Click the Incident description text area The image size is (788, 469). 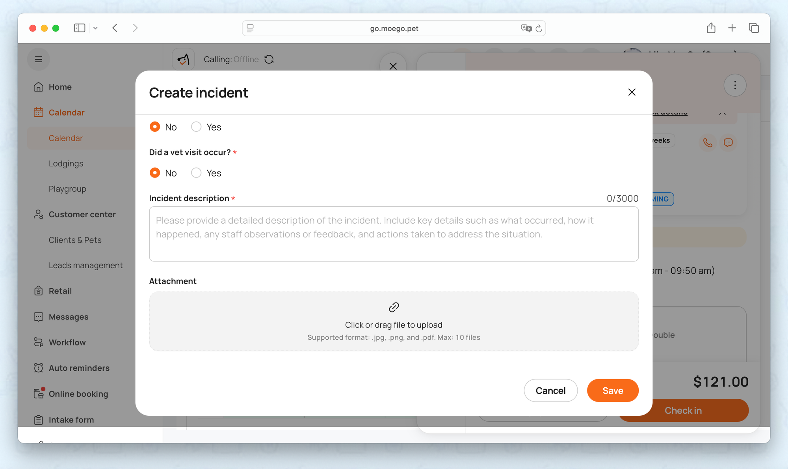pos(394,234)
